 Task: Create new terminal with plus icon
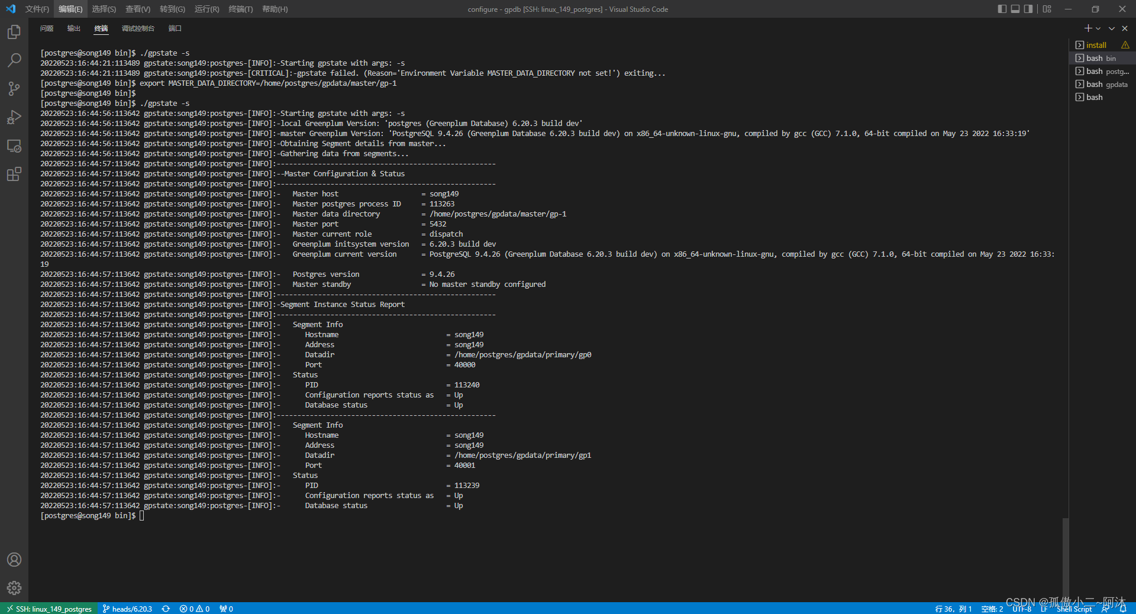[x=1087, y=28]
